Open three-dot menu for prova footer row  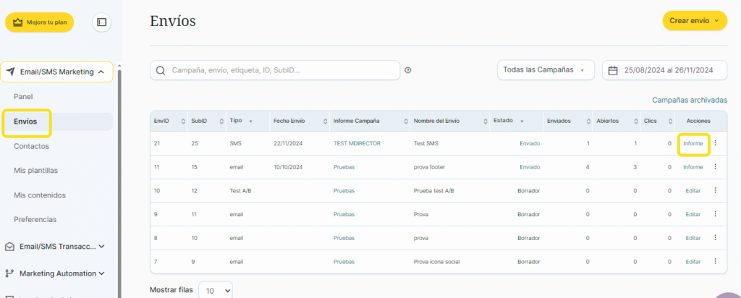pyautogui.click(x=715, y=167)
